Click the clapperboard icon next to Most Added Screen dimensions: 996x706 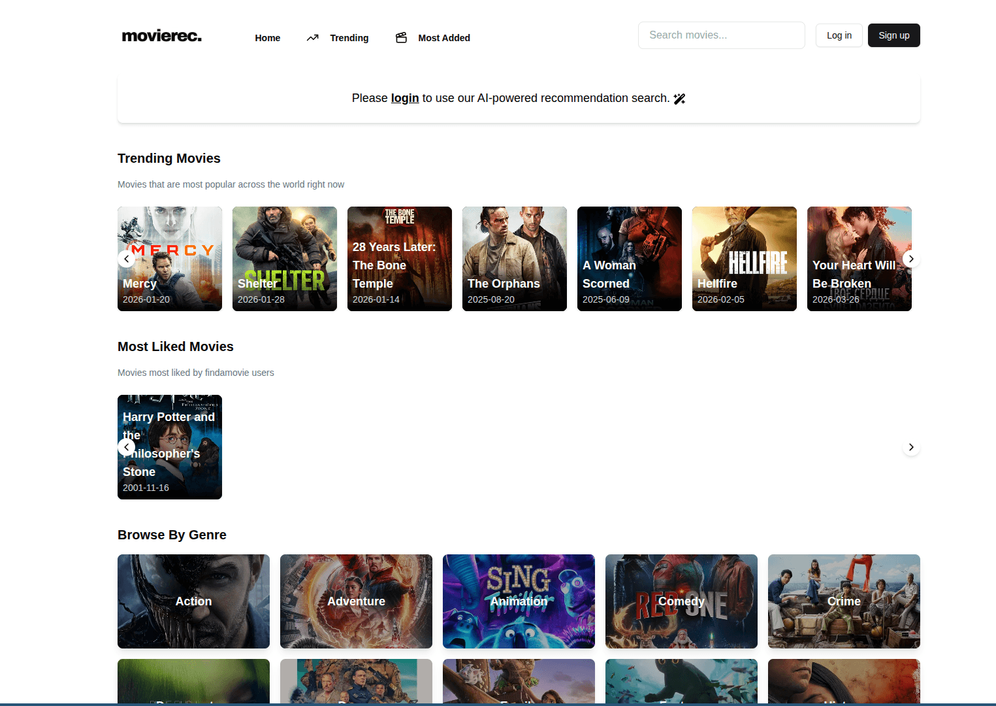[401, 37]
